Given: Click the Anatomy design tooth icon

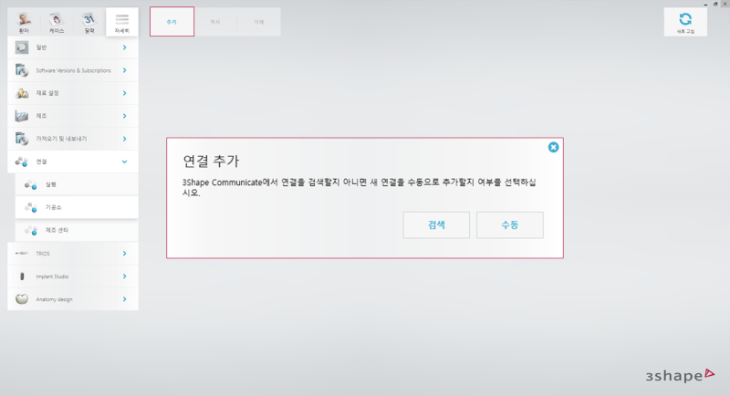Looking at the screenshot, I should (x=21, y=299).
